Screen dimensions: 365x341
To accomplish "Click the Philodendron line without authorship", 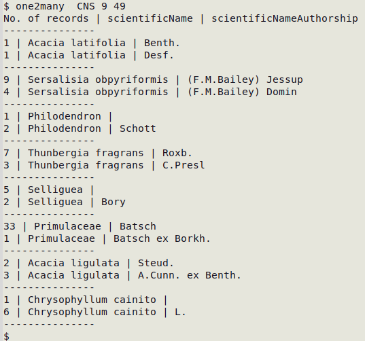I will pyautogui.click(x=58, y=116).
